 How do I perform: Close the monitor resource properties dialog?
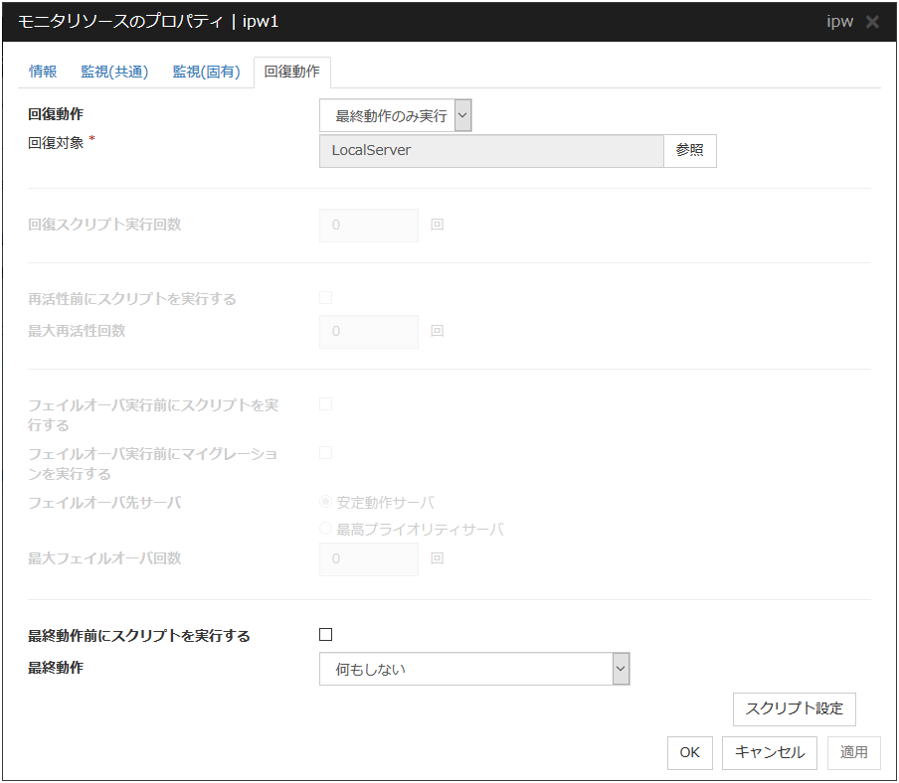click(x=872, y=22)
